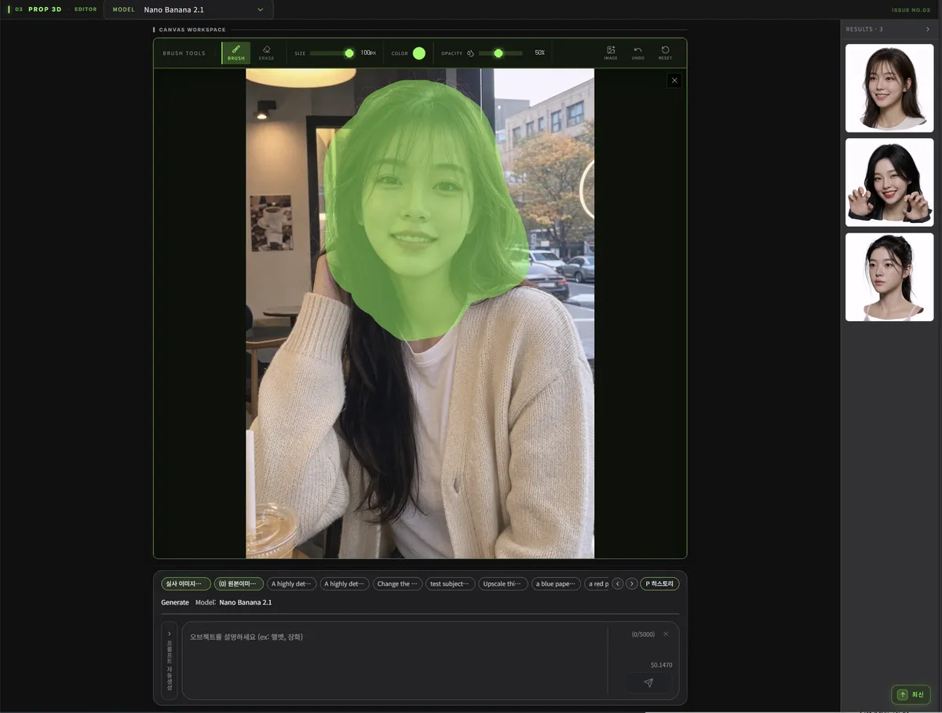This screenshot has height=713, width=942.
Task: Choose the 'a red p' prompt chip
Action: pyautogui.click(x=597, y=584)
